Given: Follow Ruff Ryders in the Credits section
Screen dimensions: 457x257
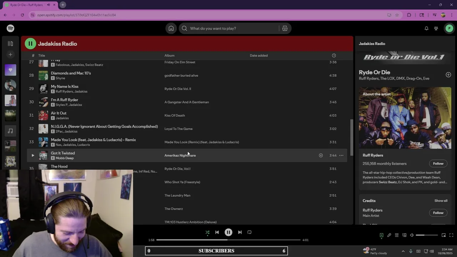Looking at the screenshot, I should (x=438, y=213).
